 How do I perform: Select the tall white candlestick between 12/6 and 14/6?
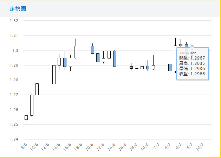click(54, 75)
